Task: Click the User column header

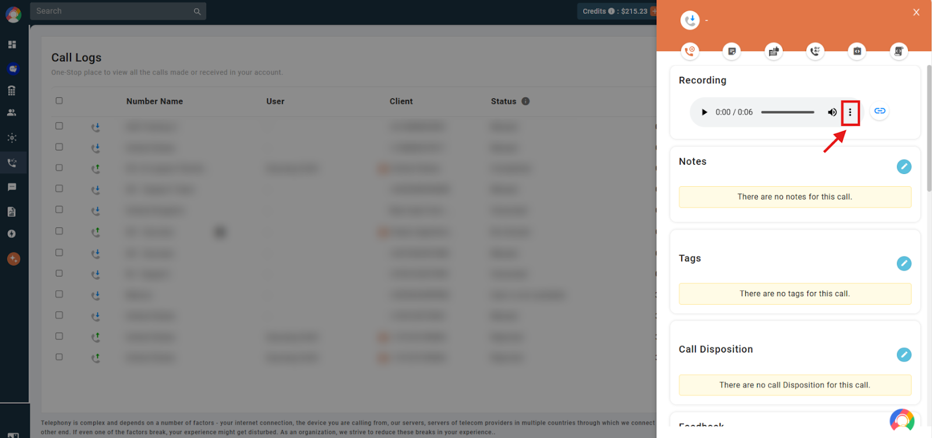Action: 276,101
